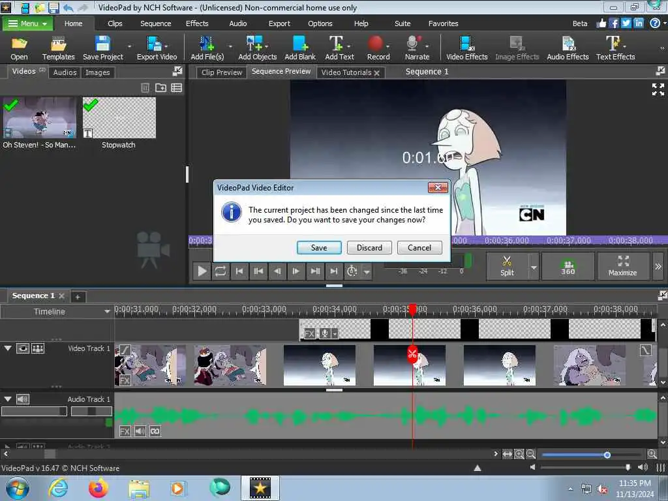The image size is (668, 501).
Task: Click the red Record icon
Action: coord(376,44)
